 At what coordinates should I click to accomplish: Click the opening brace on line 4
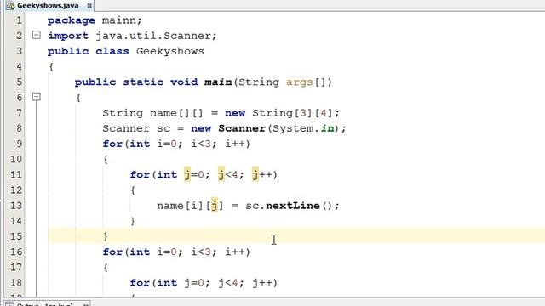click(x=51, y=66)
